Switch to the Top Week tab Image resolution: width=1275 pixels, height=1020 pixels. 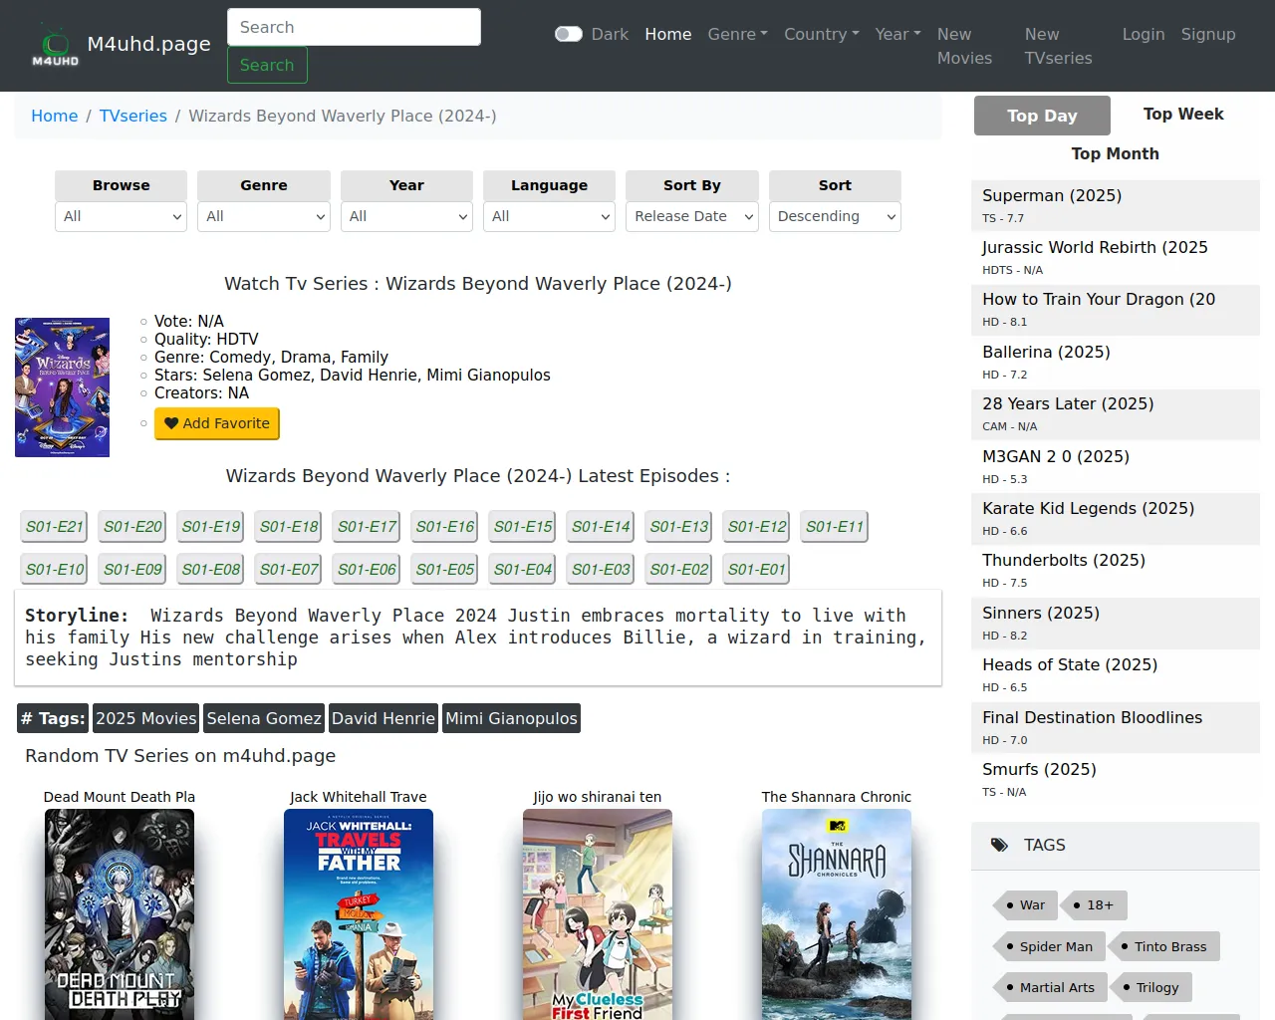click(x=1183, y=115)
